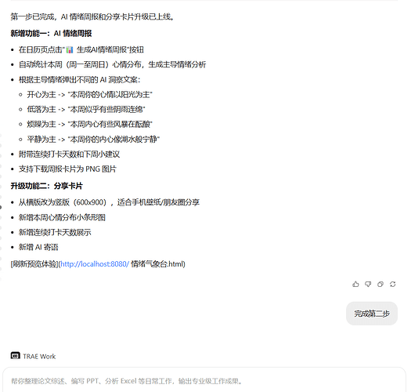Click bullet 根据主导情绪弹出不同的 AI 洞察文案
The width and height of the screenshot is (411, 392).
pyautogui.click(x=79, y=79)
